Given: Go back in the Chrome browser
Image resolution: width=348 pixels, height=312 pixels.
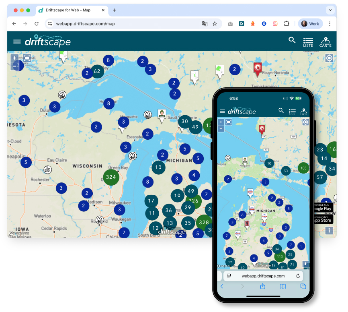Looking at the screenshot, I should pyautogui.click(x=14, y=24).
